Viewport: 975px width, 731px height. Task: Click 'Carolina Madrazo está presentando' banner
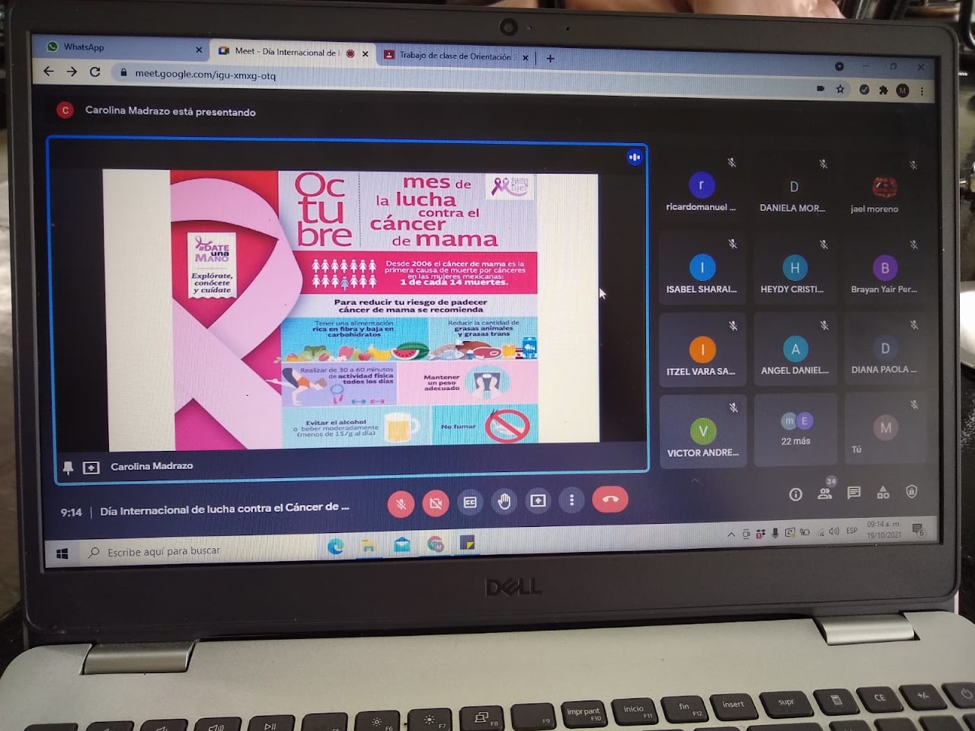click(x=170, y=111)
